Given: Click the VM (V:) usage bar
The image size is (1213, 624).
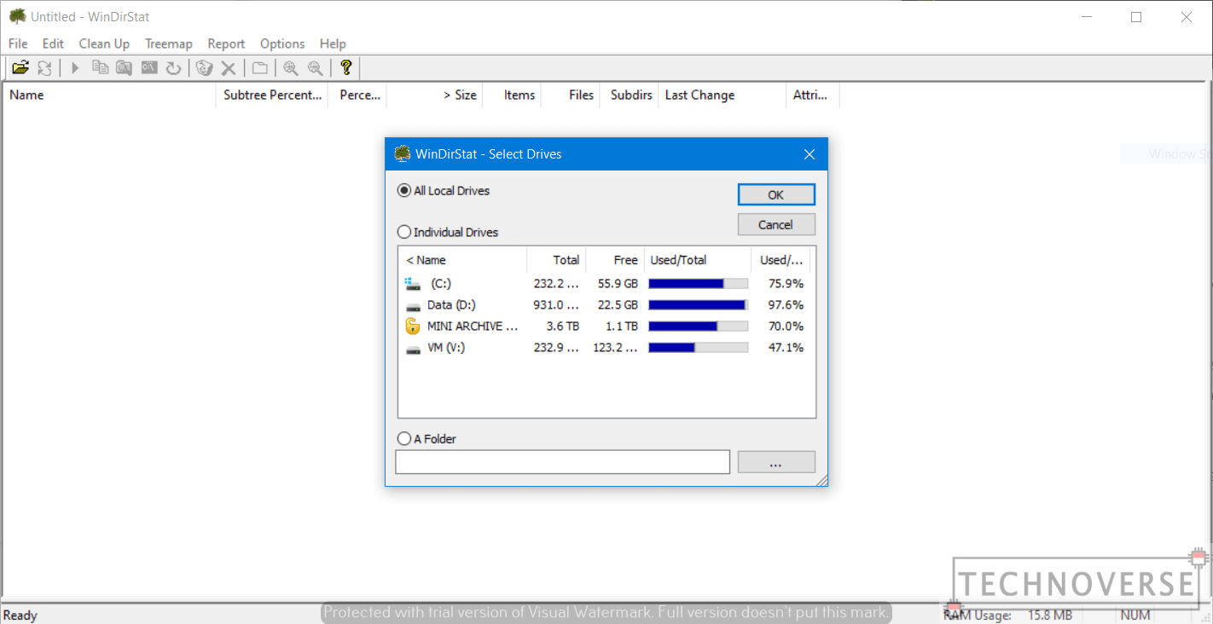Looking at the screenshot, I should click(x=699, y=348).
